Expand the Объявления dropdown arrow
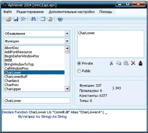Viewport: 148px width, 133px height. (x=67, y=34)
